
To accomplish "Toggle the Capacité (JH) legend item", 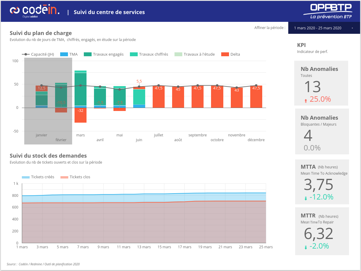I will 38,54.
